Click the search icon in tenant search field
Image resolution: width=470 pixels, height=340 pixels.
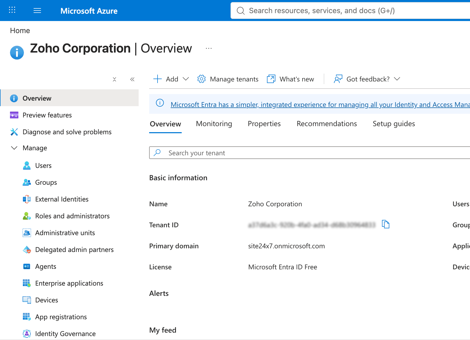click(x=157, y=153)
